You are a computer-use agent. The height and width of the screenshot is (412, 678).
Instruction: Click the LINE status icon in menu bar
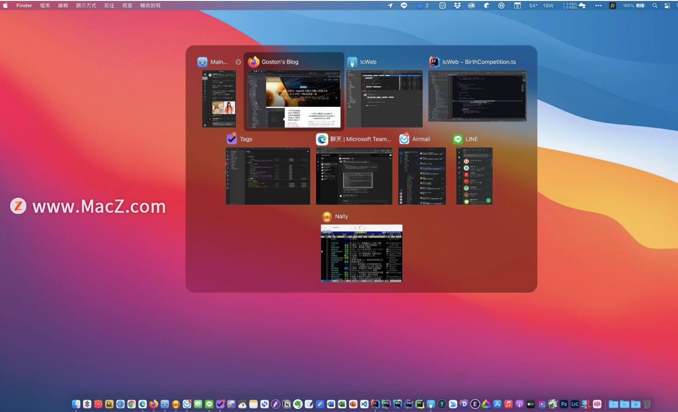[x=404, y=6]
